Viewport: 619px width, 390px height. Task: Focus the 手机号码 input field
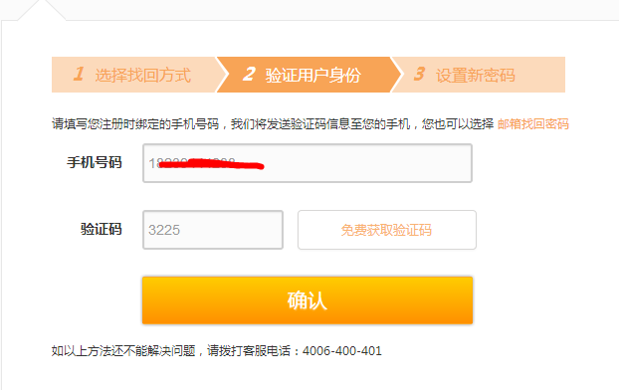pyautogui.click(x=308, y=163)
